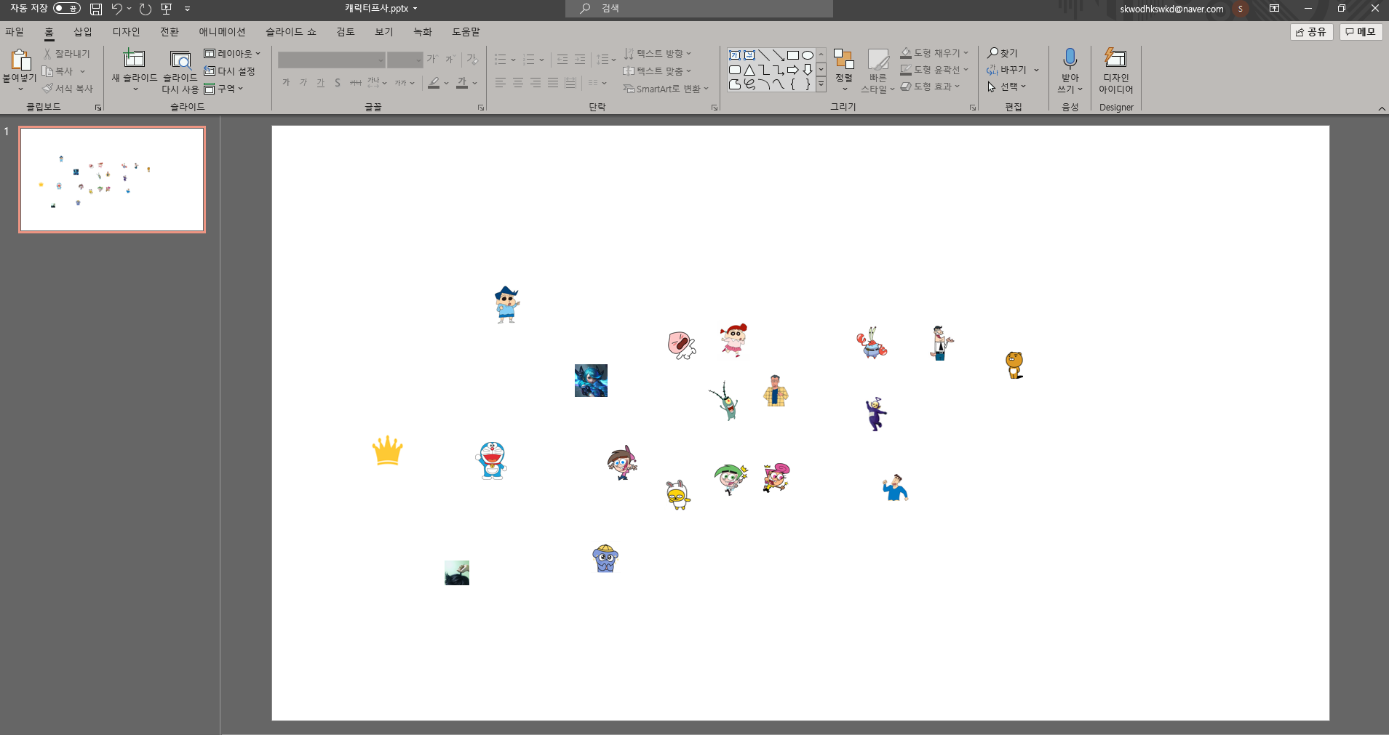Click the Undo arrow icon
1389x735 pixels.
pyautogui.click(x=117, y=9)
